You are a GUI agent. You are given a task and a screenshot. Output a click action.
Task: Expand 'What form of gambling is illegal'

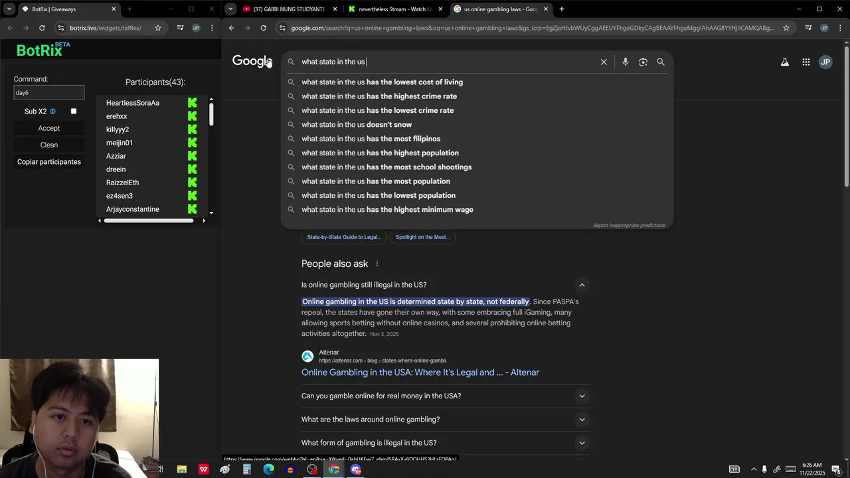(582, 443)
